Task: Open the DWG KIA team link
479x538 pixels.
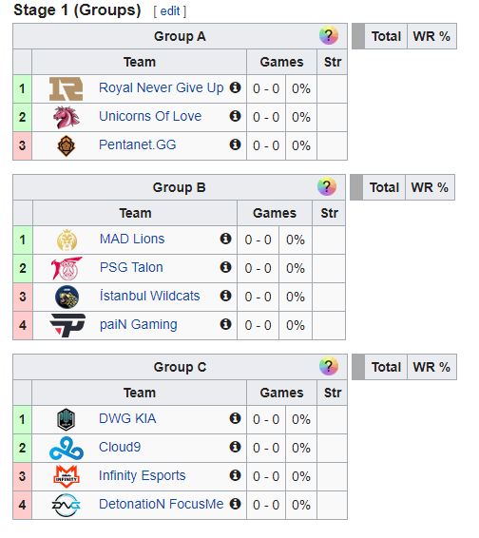Action: [x=127, y=418]
